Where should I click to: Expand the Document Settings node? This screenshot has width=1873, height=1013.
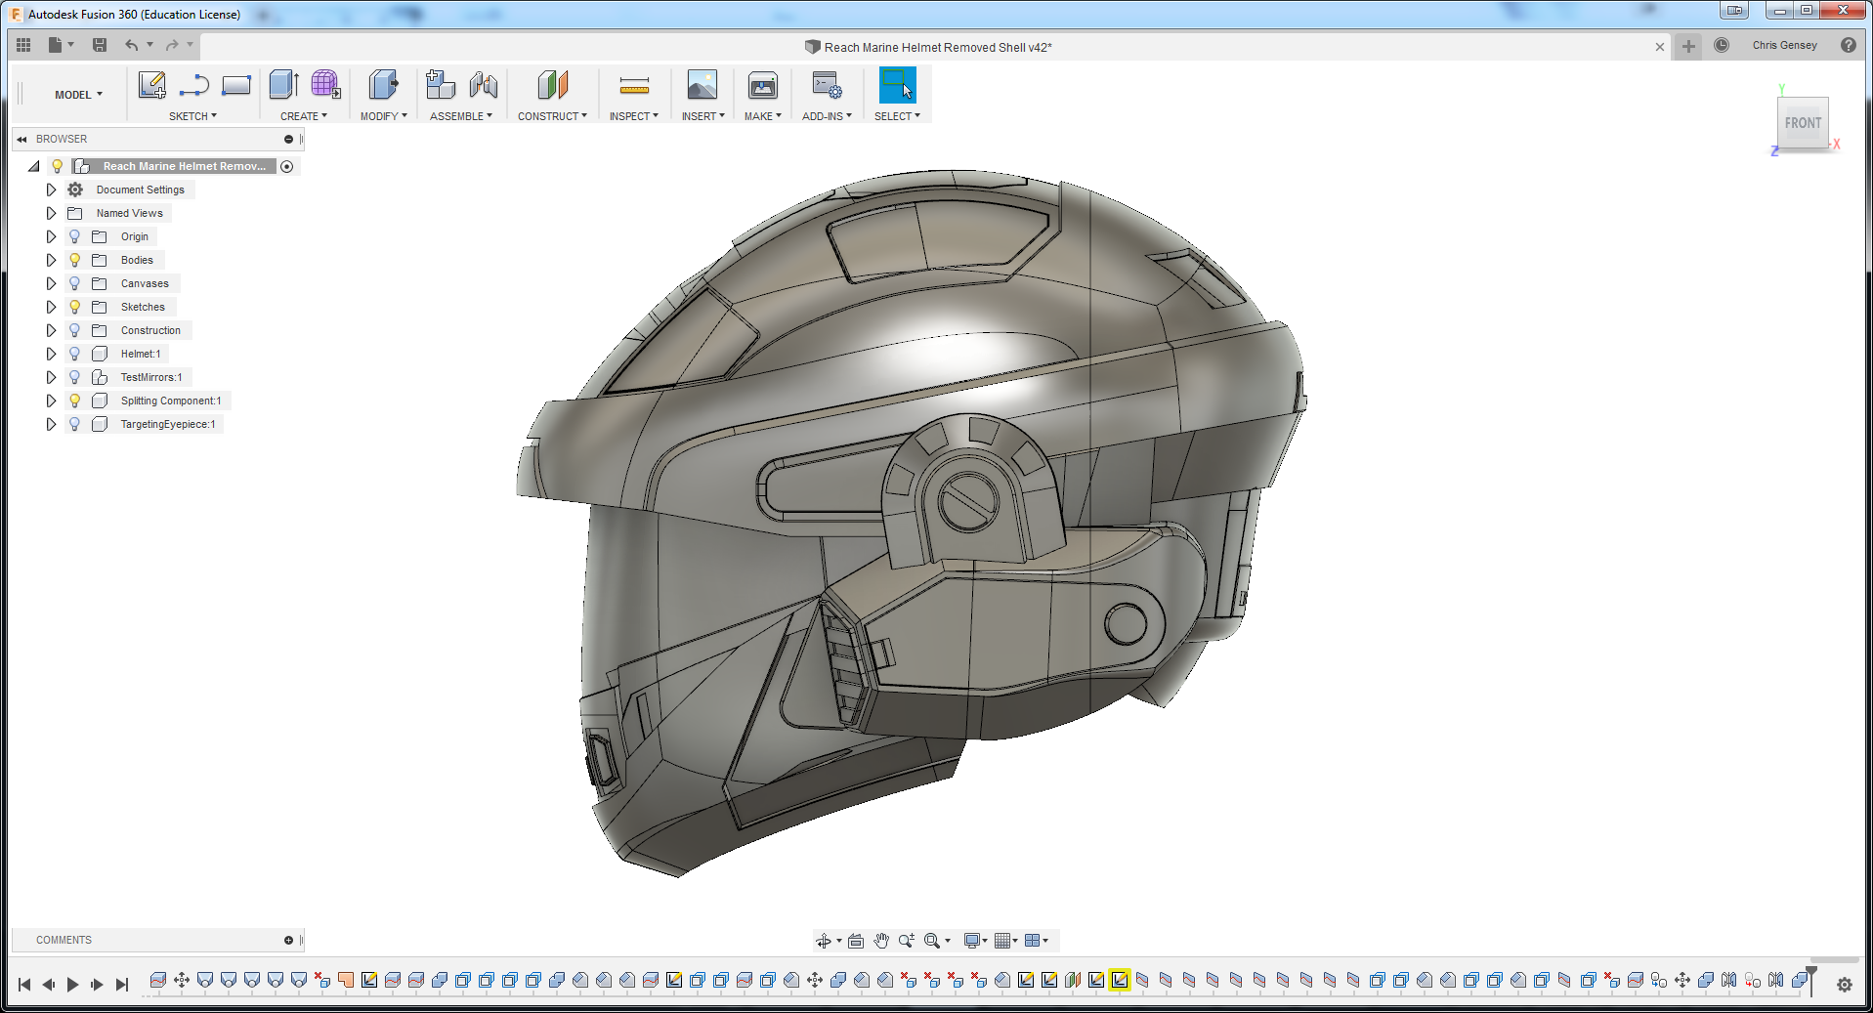point(51,190)
